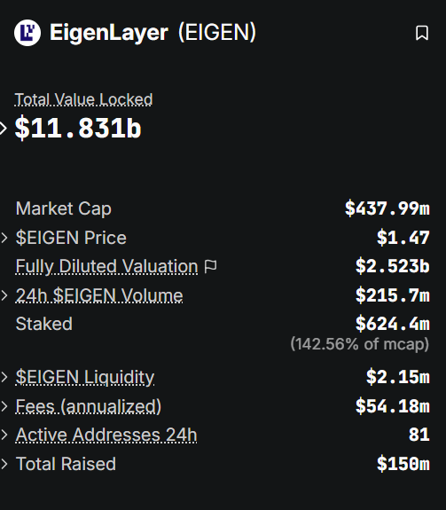Click the EigenLayer logo icon
The image size is (446, 510).
point(27,33)
